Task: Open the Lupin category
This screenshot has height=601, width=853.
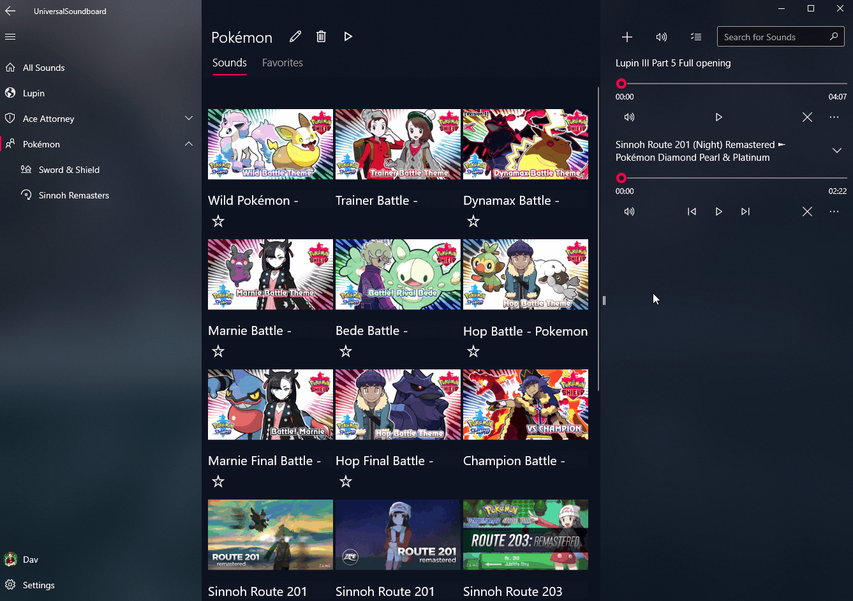Action: (101, 93)
